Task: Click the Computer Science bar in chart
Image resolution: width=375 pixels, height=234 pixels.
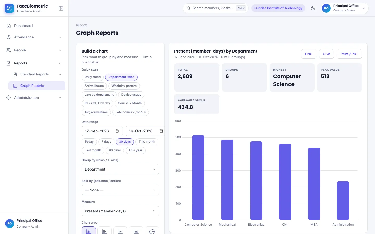Action: coord(198,178)
